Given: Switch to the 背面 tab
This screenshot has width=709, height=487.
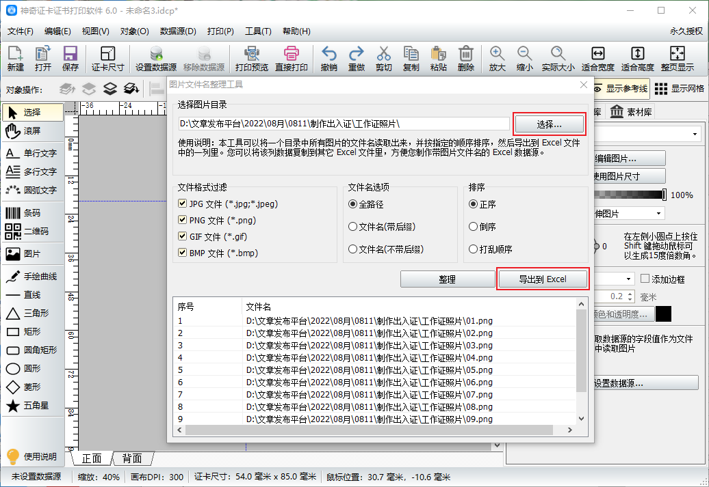Looking at the screenshot, I should [x=132, y=458].
